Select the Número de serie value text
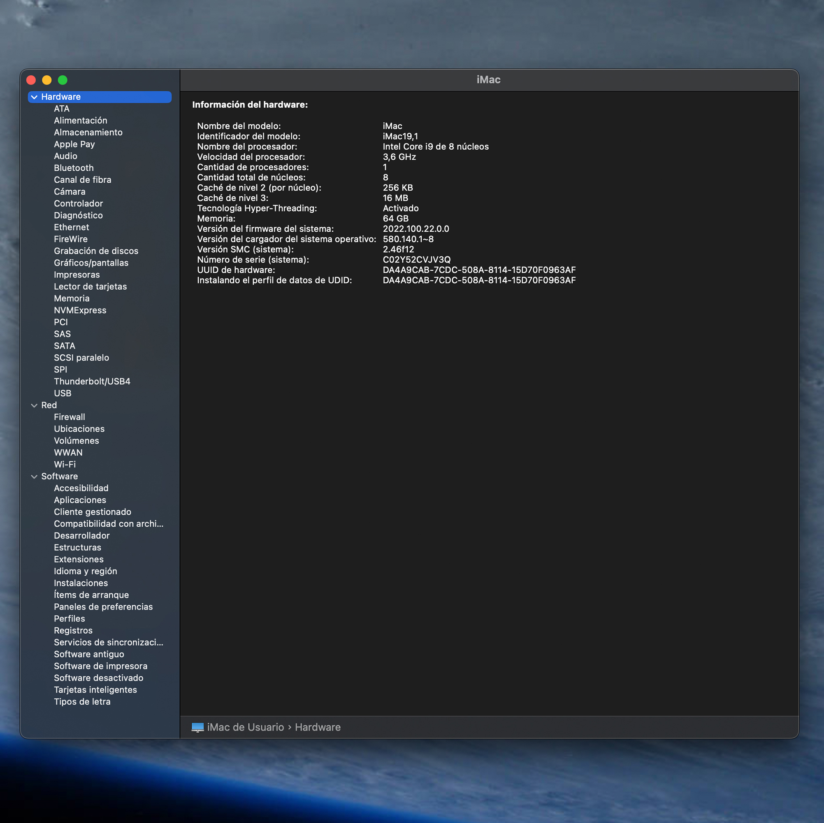 click(416, 260)
